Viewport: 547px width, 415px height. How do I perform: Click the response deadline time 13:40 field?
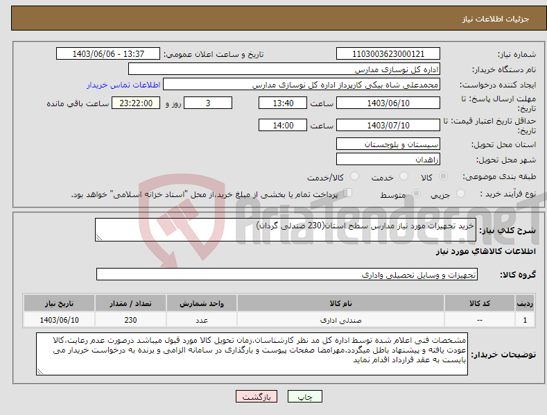[x=283, y=103]
